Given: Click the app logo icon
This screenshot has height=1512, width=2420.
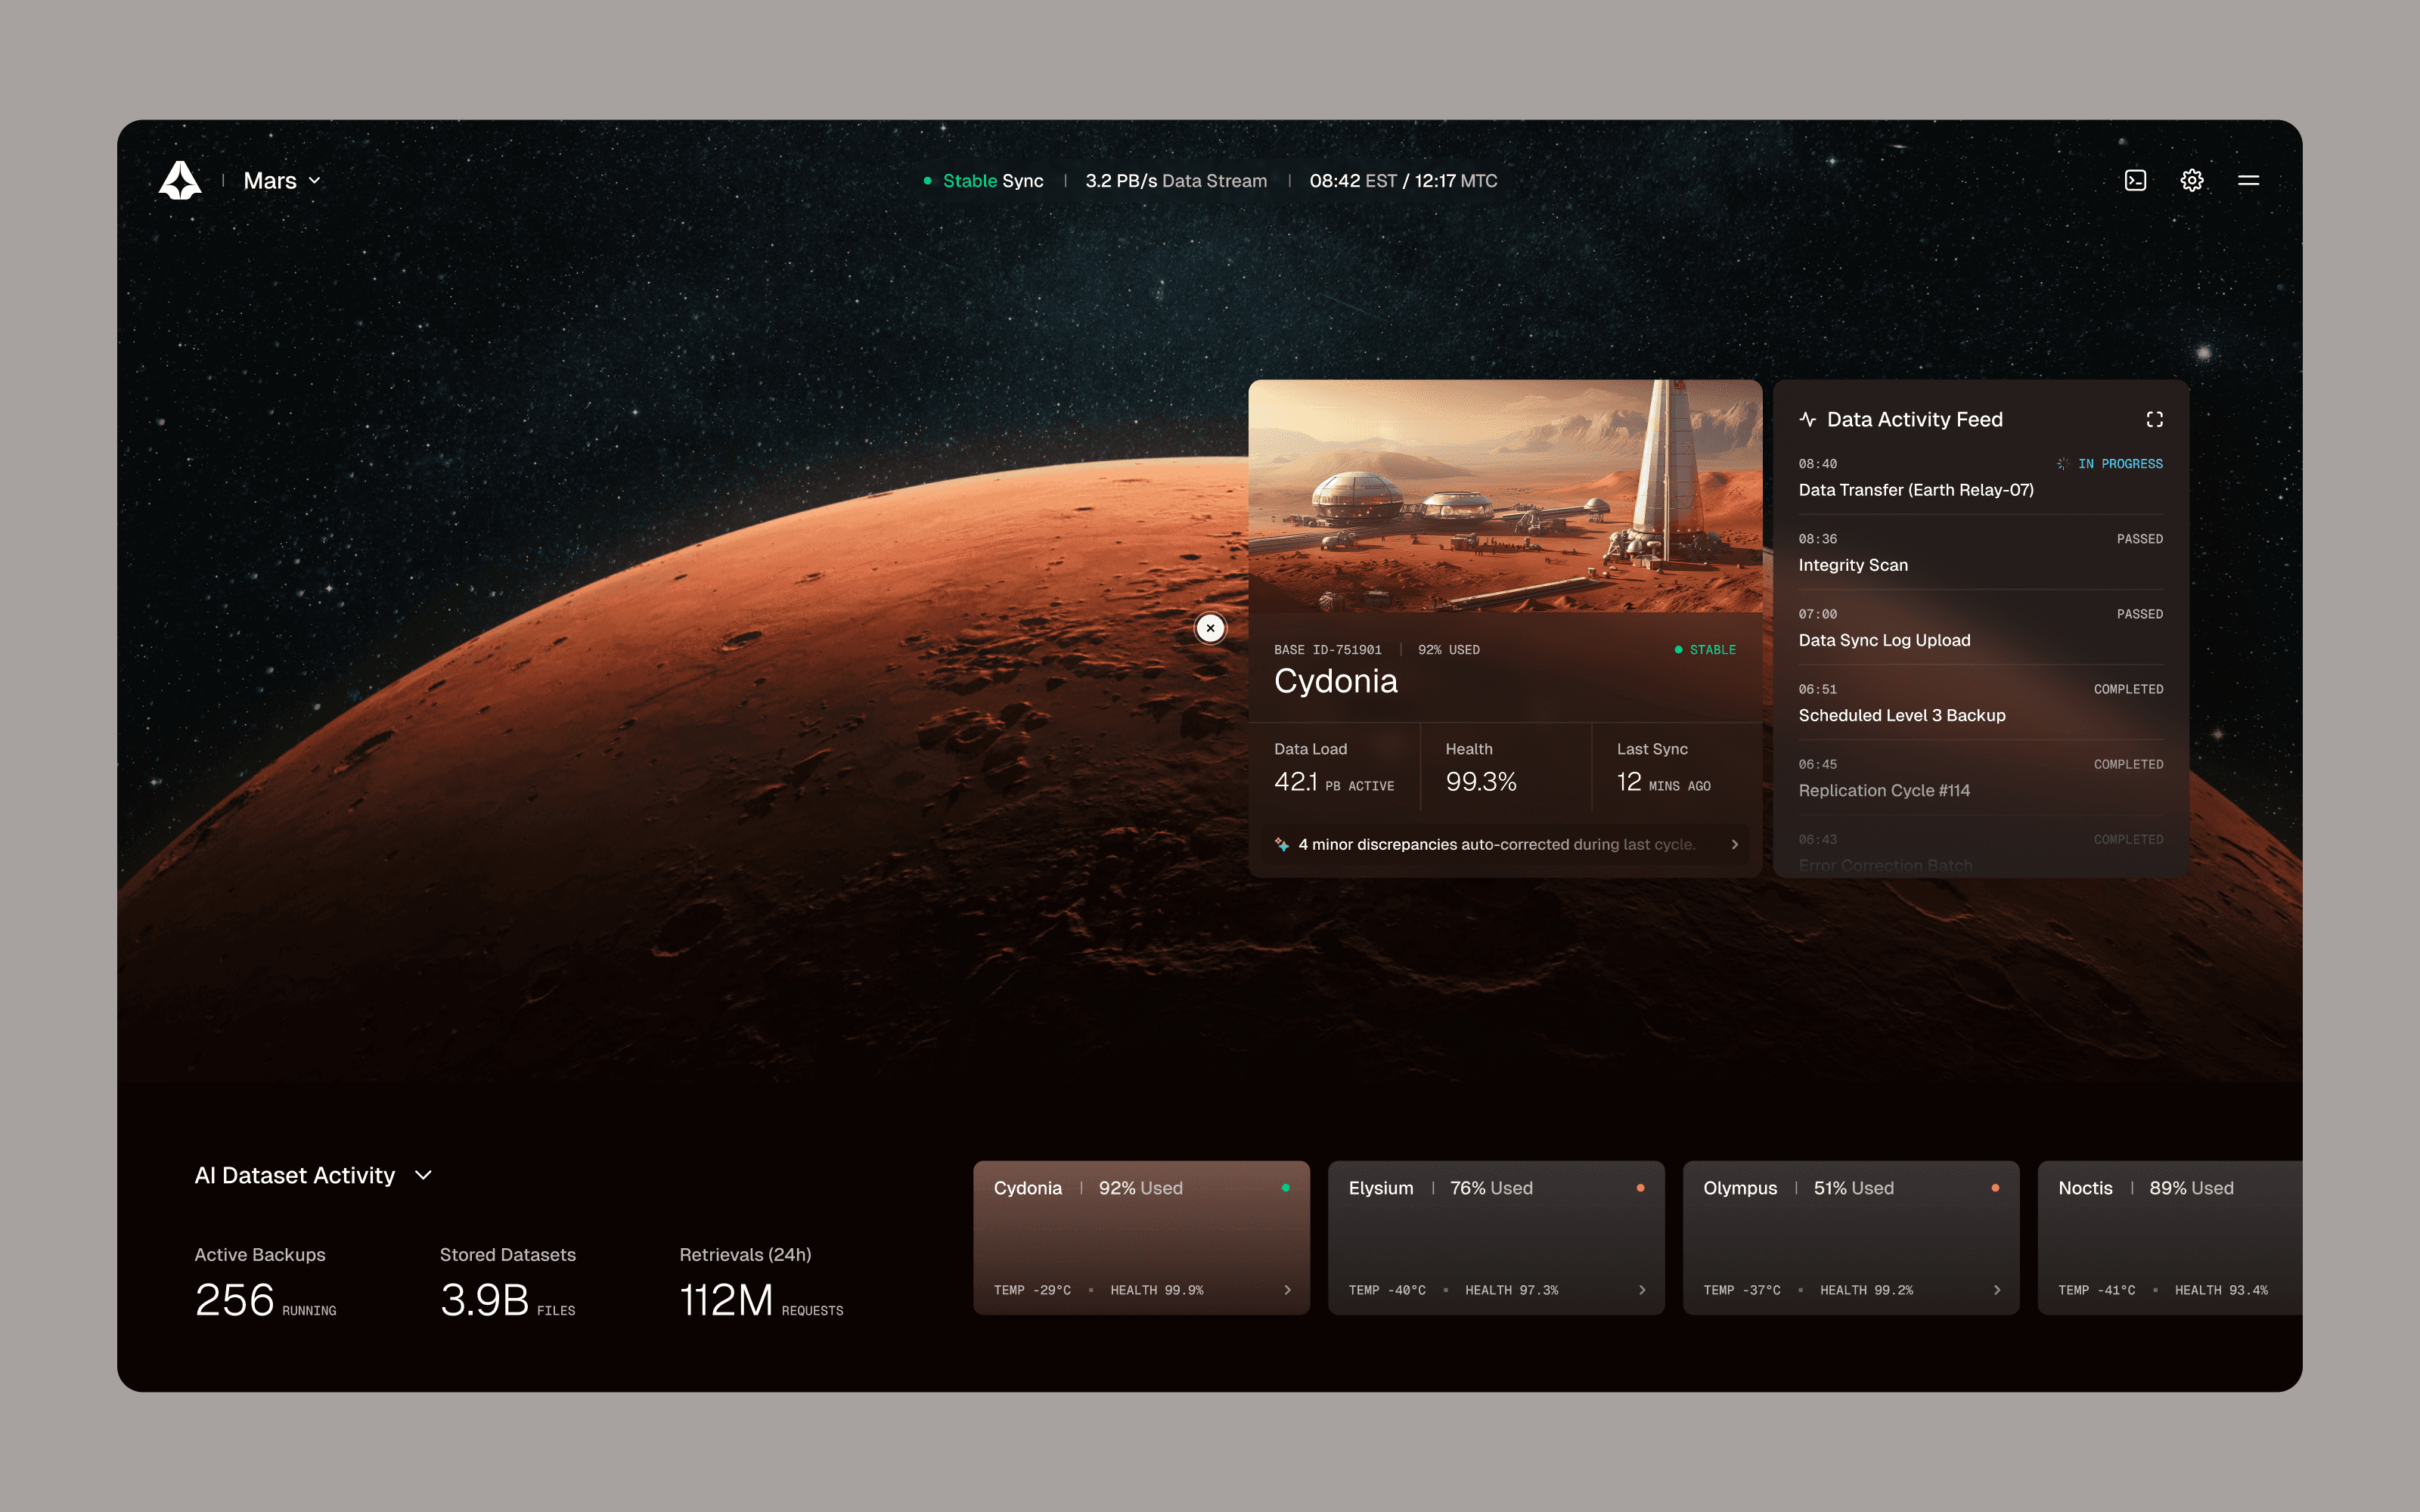Looking at the screenshot, I should 180,181.
